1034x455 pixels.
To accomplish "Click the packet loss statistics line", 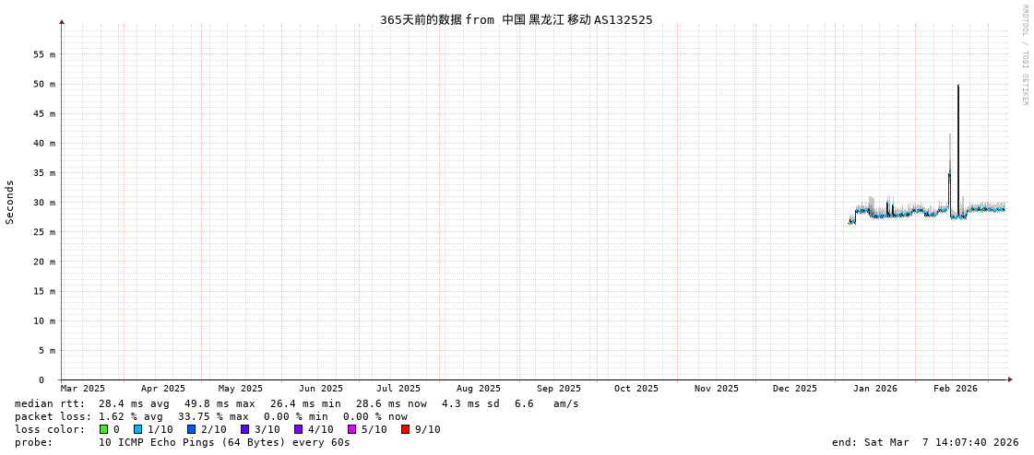I will [x=210, y=416].
